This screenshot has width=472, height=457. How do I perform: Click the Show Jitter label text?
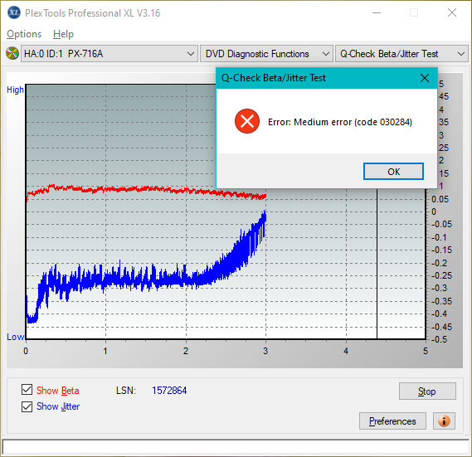[58, 406]
